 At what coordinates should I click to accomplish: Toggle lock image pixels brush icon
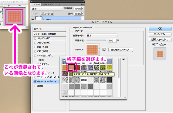45,14
